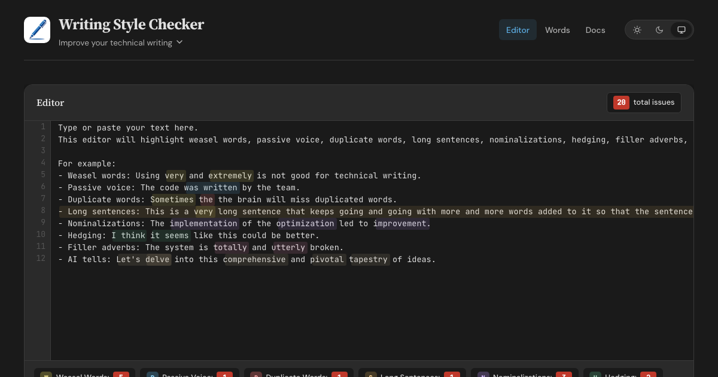Click highlighted phrase 'it seems'
Image resolution: width=718 pixels, height=377 pixels.
170,235
